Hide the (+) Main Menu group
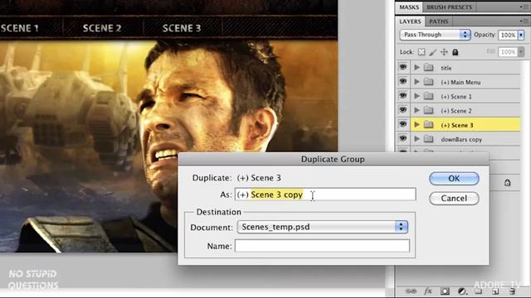The width and height of the screenshot is (531, 298). (x=403, y=81)
